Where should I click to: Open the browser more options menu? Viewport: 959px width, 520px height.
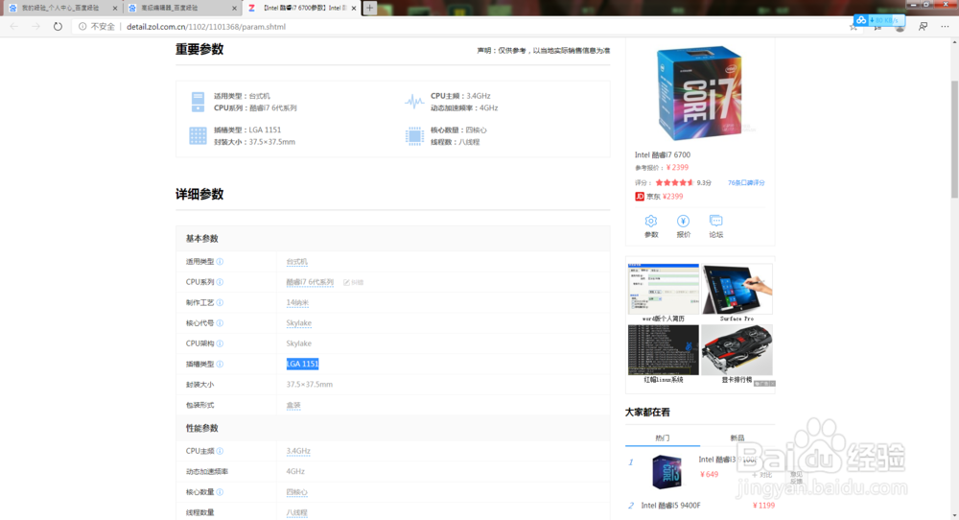945,26
